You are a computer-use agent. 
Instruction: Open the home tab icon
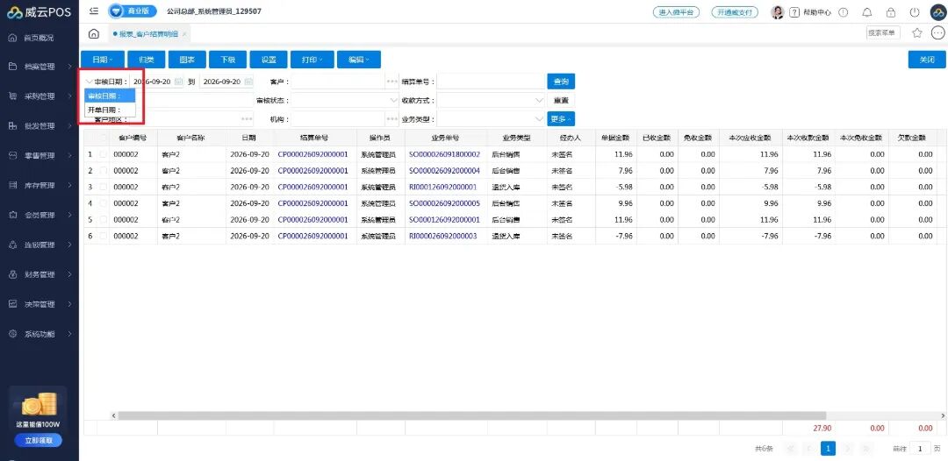click(x=94, y=34)
